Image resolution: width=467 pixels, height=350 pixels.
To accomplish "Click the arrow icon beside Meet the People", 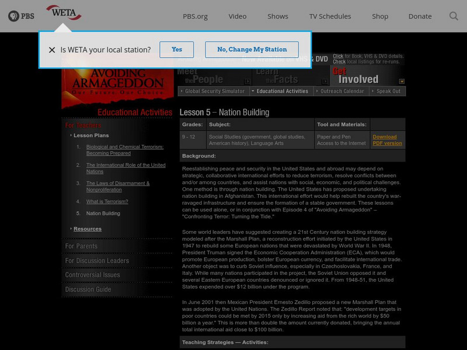I will coord(247,80).
